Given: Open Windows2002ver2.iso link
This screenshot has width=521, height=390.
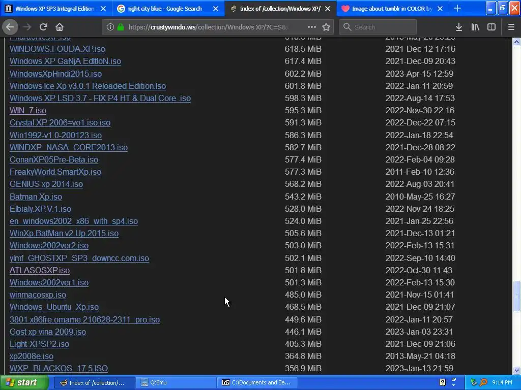Looking at the screenshot, I should [x=49, y=246].
